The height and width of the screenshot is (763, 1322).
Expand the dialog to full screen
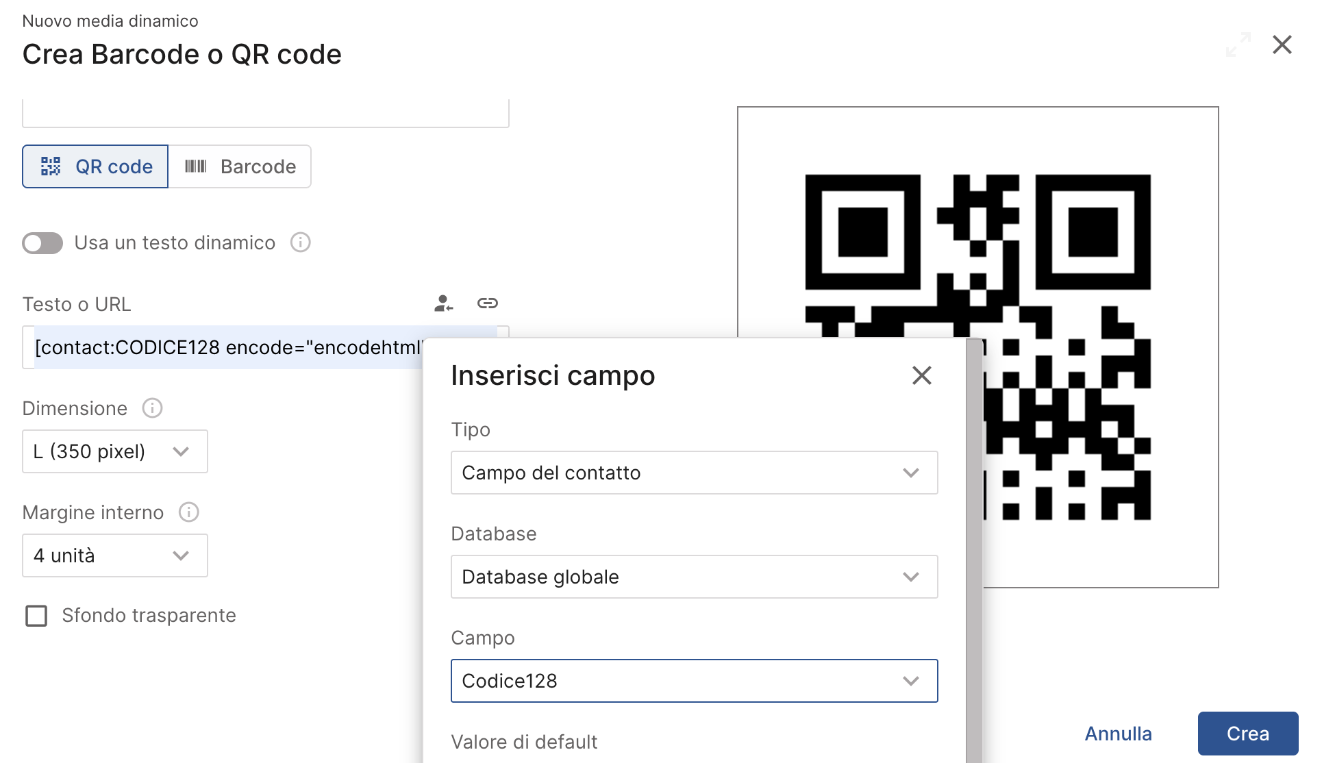tap(1238, 45)
